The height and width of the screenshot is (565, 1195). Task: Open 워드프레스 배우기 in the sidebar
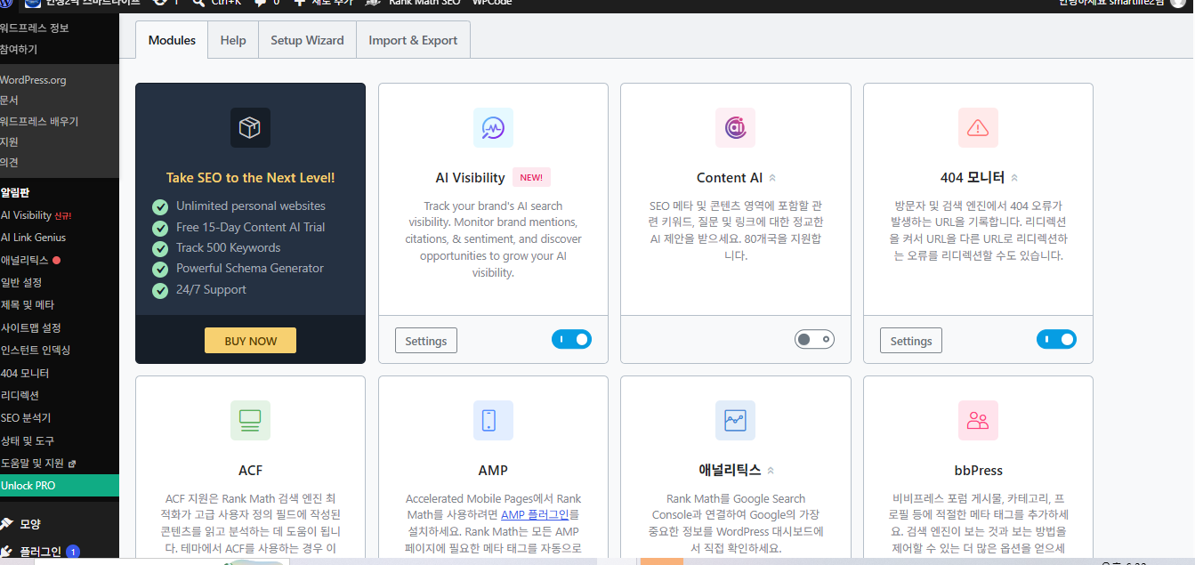tap(39, 121)
